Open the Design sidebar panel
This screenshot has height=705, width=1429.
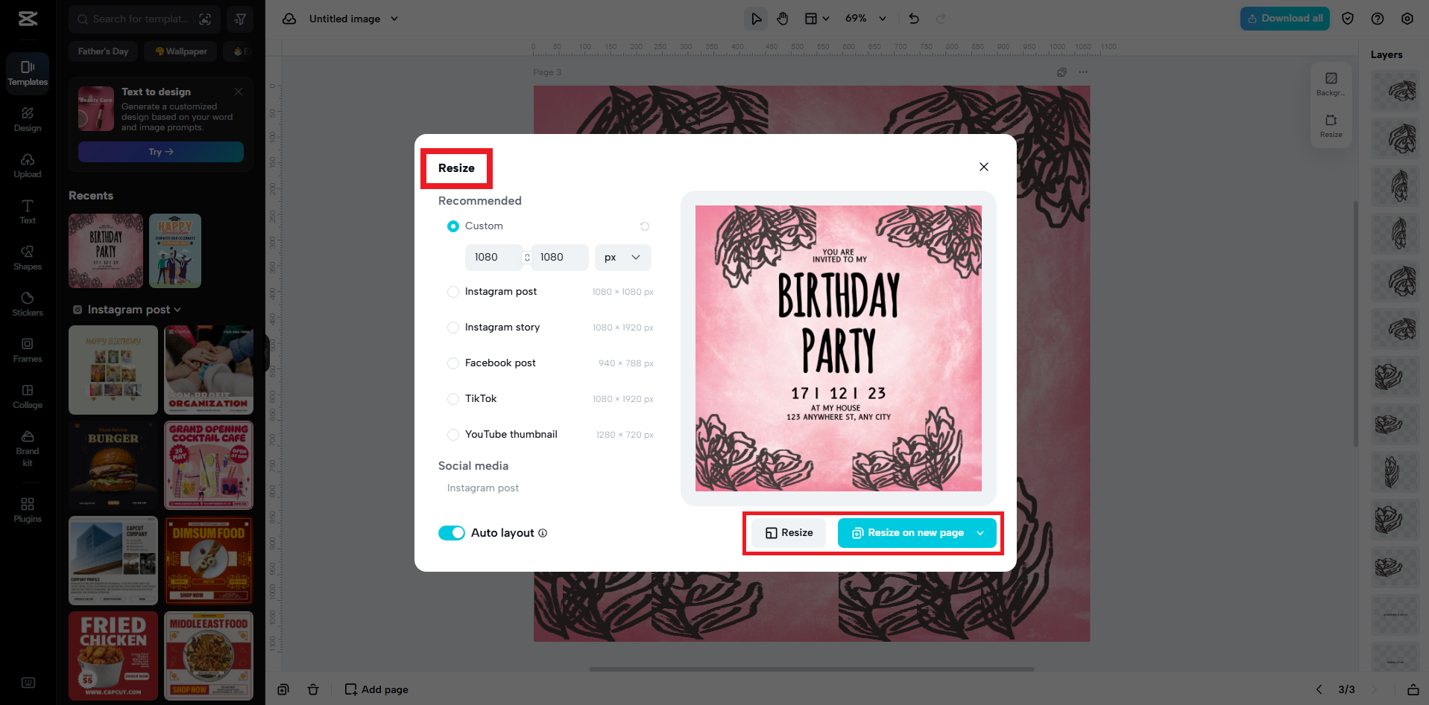coord(28,119)
